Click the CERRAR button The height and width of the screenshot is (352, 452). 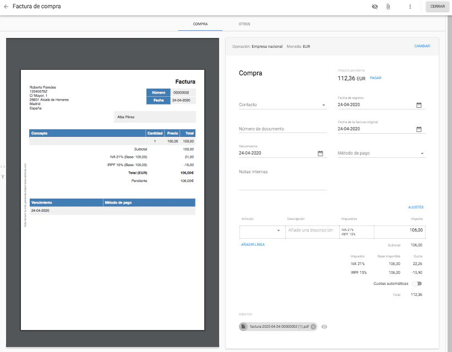pos(438,7)
